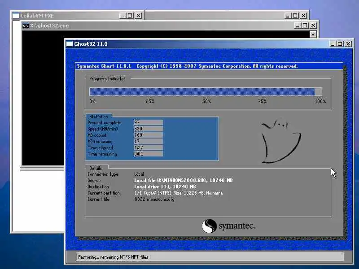Click the Current partition NTFS details

(178, 193)
